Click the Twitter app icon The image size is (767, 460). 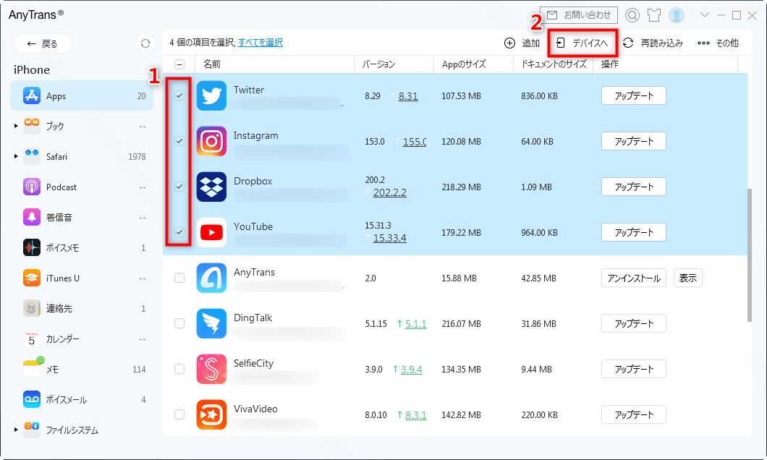211,95
